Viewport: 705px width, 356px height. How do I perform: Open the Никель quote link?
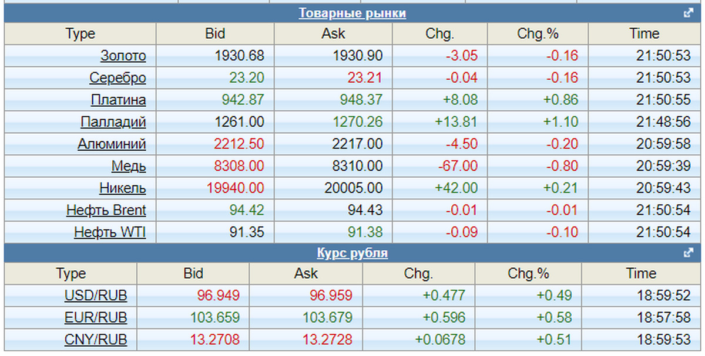click(123, 188)
